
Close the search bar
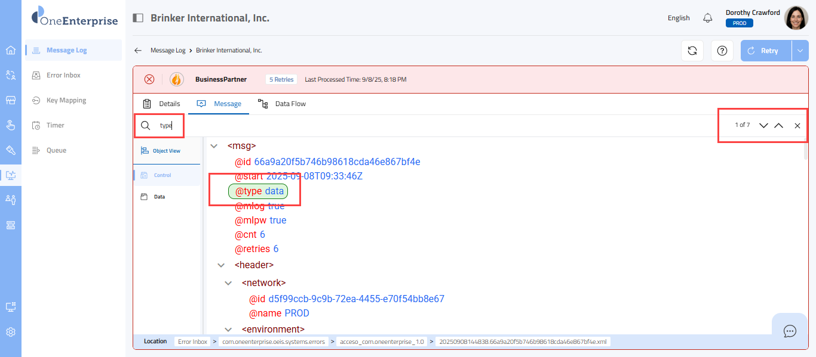click(797, 126)
